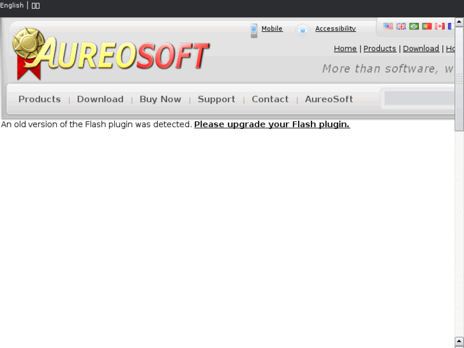The image size is (464, 348).
Task: Open the Mobile link
Action: point(272,29)
